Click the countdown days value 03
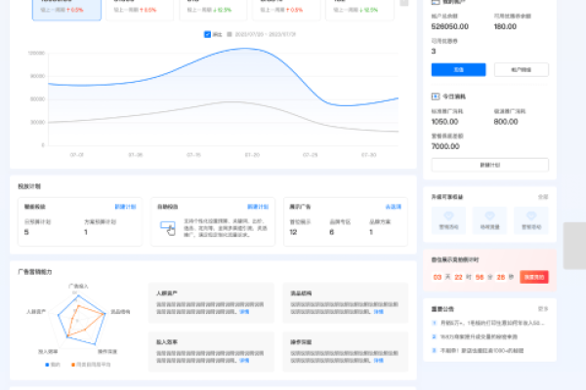The image size is (586, 390). (x=438, y=277)
